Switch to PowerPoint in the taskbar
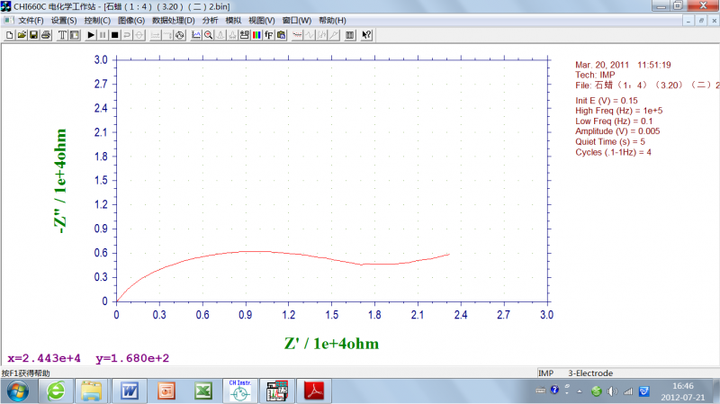Screen dimensions: 720x404 tap(166, 391)
